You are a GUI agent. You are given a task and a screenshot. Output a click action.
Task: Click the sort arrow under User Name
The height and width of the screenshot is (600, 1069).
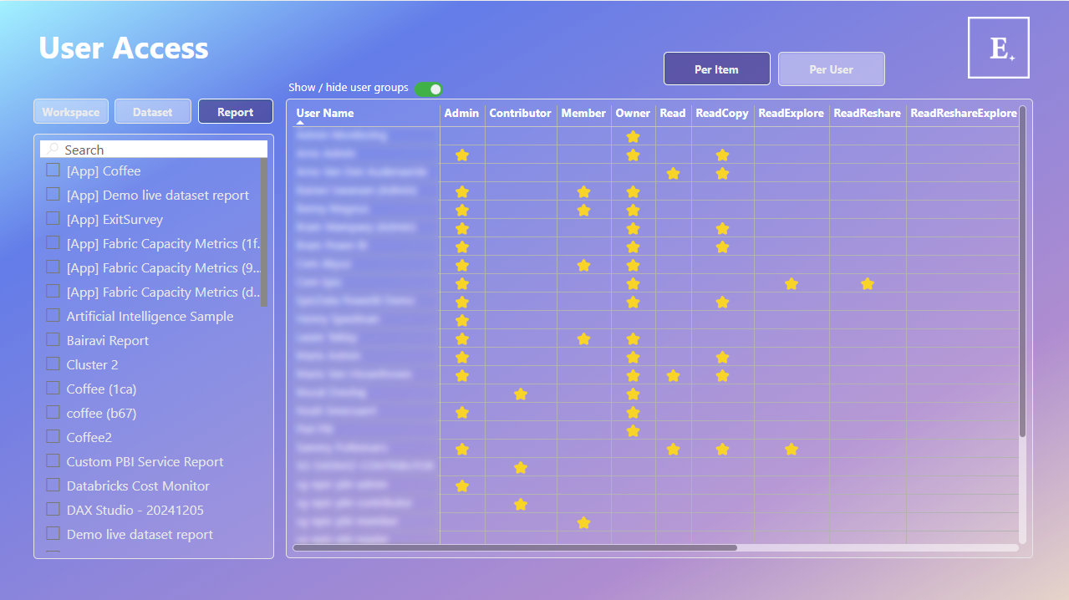(301, 123)
